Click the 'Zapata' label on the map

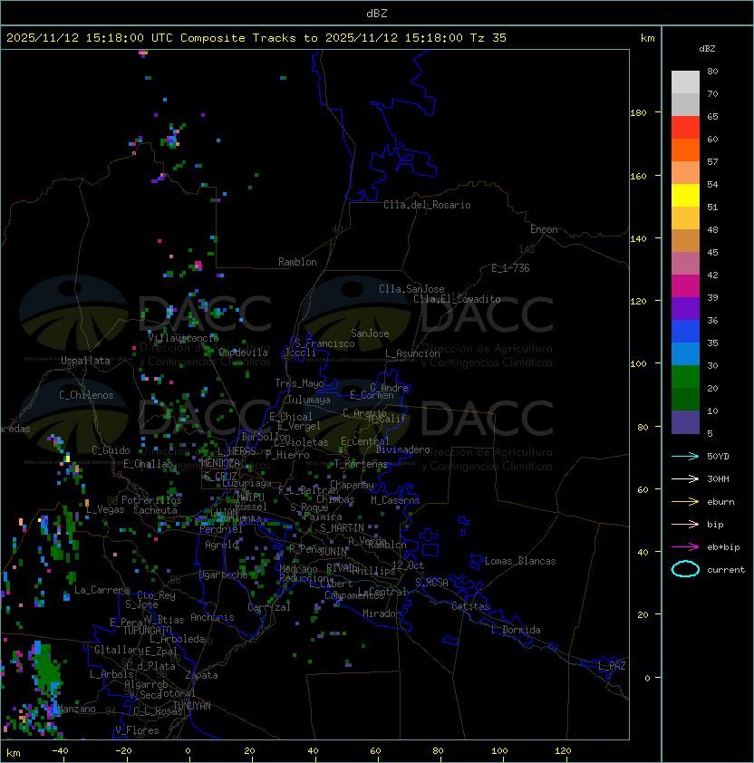(201, 675)
